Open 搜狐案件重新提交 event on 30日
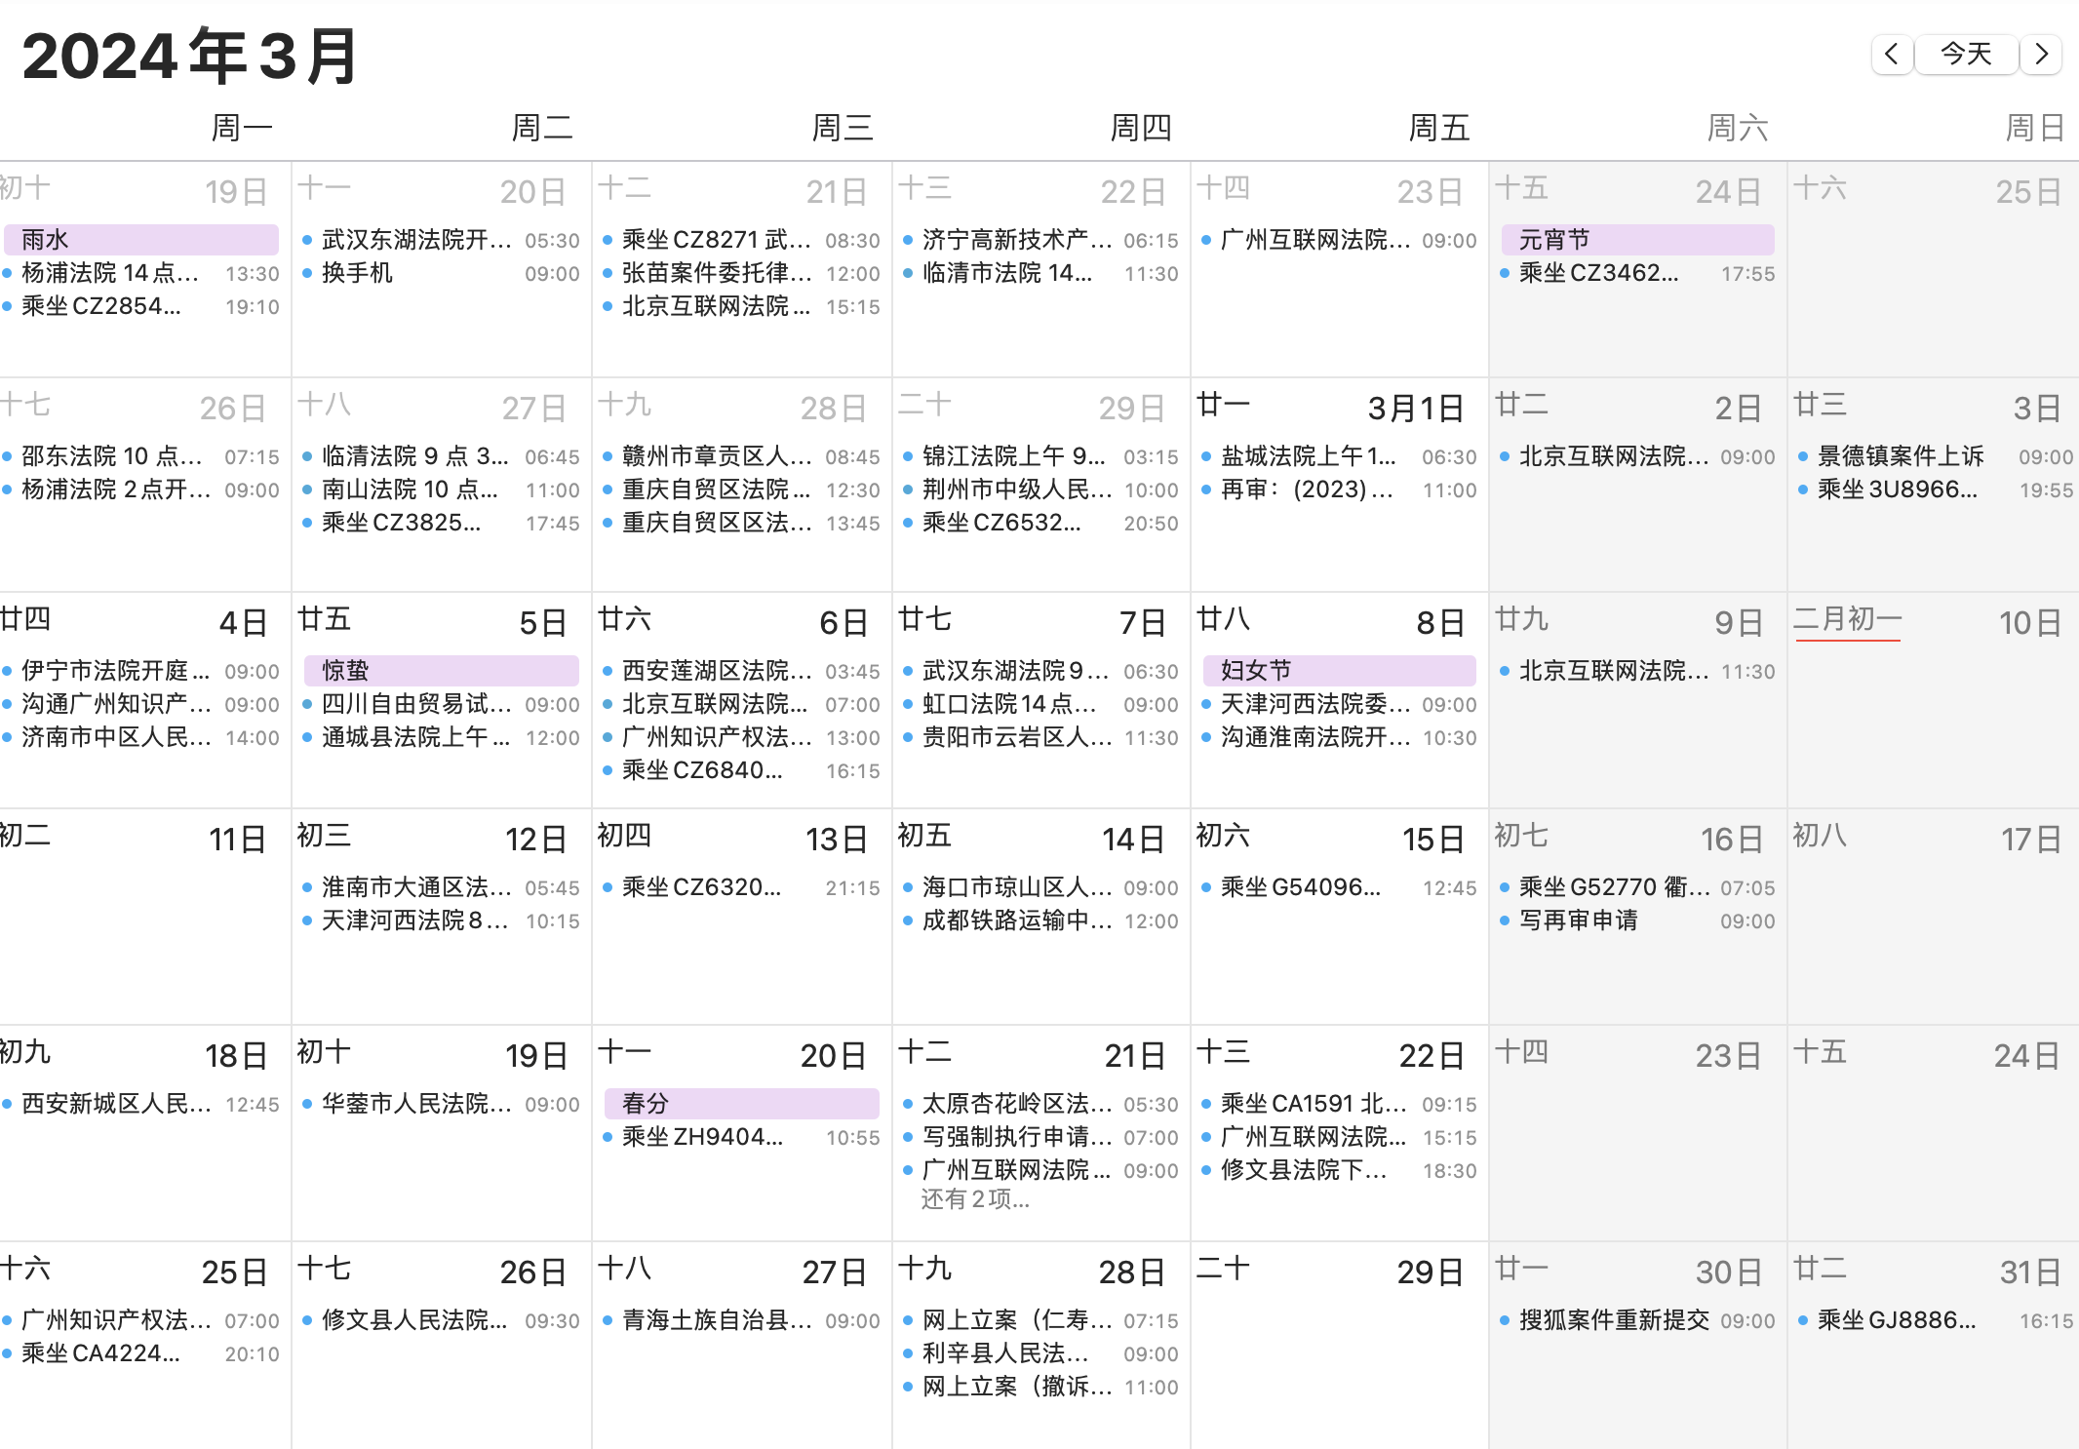The width and height of the screenshot is (2079, 1449). point(1614,1320)
